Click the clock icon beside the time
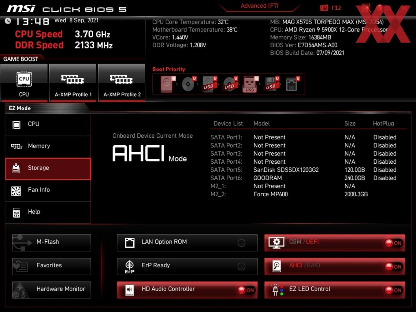The image size is (416, 312). point(8,21)
